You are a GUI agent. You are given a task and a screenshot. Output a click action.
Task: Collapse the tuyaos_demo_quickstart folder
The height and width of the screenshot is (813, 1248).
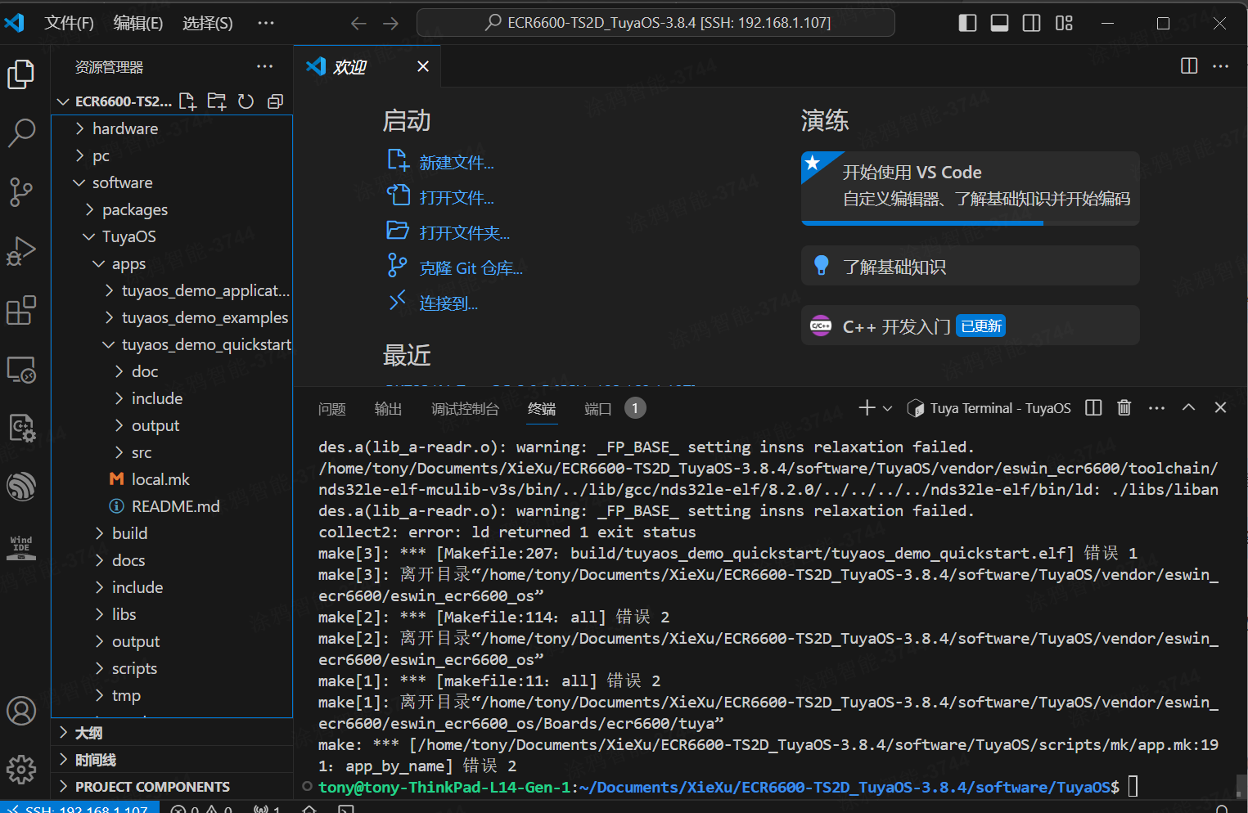[205, 344]
